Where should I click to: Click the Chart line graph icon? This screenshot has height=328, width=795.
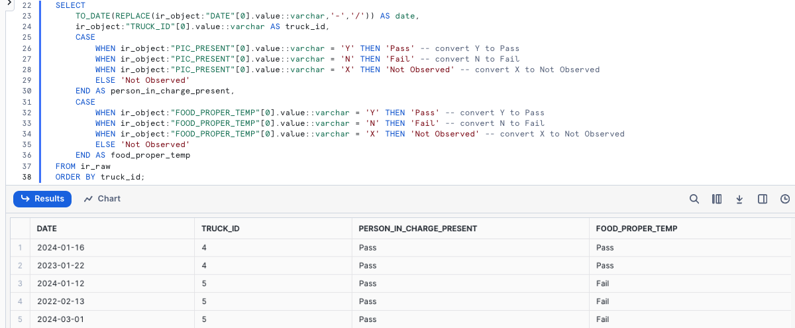[88, 199]
